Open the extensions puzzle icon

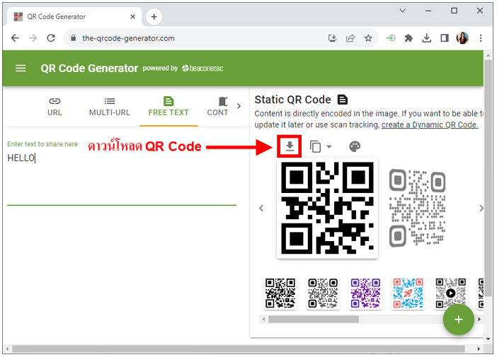[x=409, y=38]
